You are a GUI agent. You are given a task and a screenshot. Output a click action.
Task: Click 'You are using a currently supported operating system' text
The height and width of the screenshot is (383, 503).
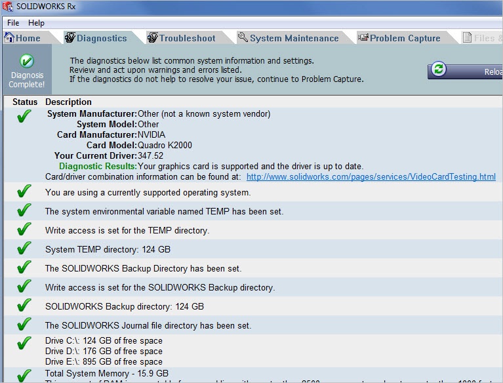148,192
